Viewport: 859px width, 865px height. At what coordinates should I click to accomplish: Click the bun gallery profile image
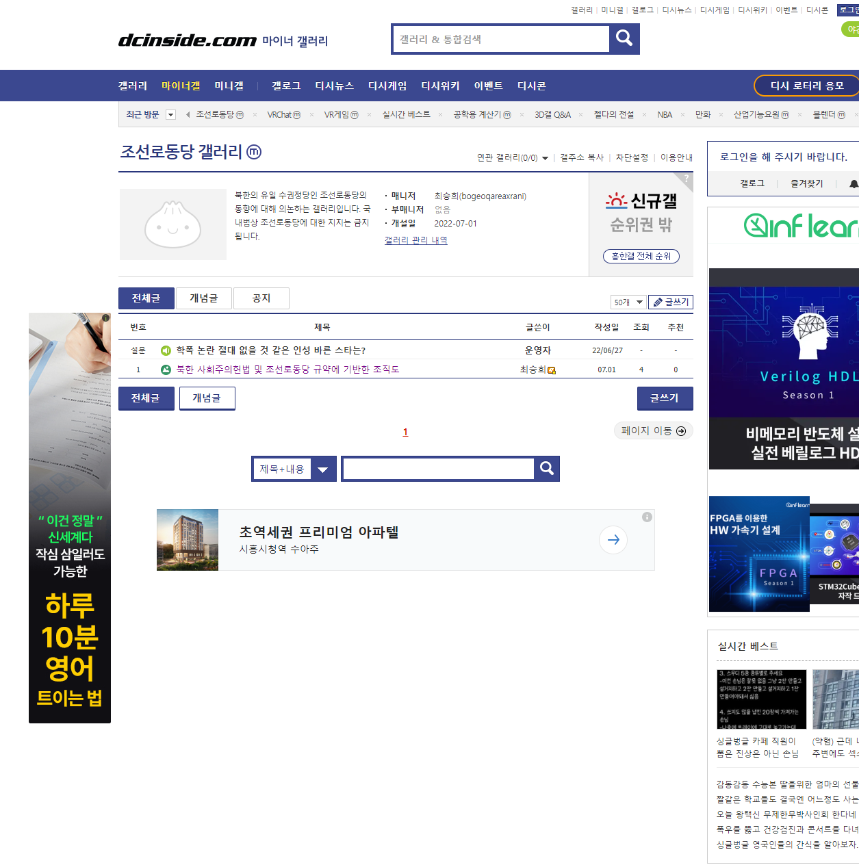click(x=173, y=224)
